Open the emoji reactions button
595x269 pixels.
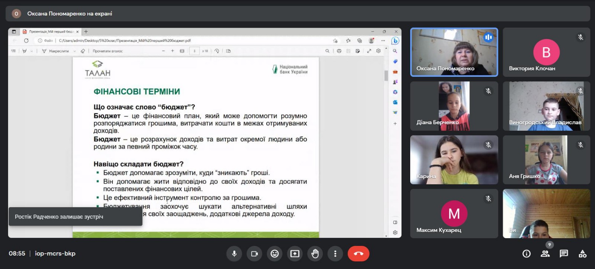click(x=274, y=254)
